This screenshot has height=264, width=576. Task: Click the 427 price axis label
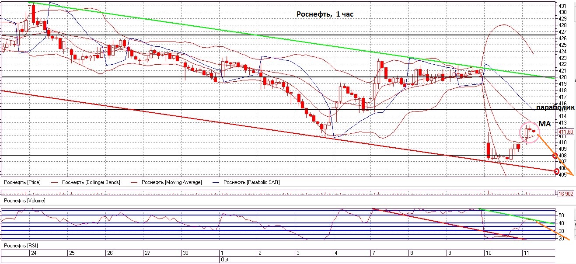click(x=562, y=32)
